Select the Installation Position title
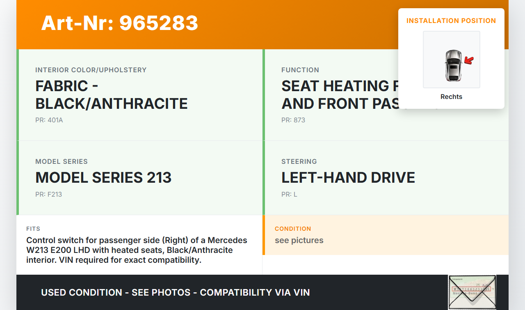 pos(451,21)
